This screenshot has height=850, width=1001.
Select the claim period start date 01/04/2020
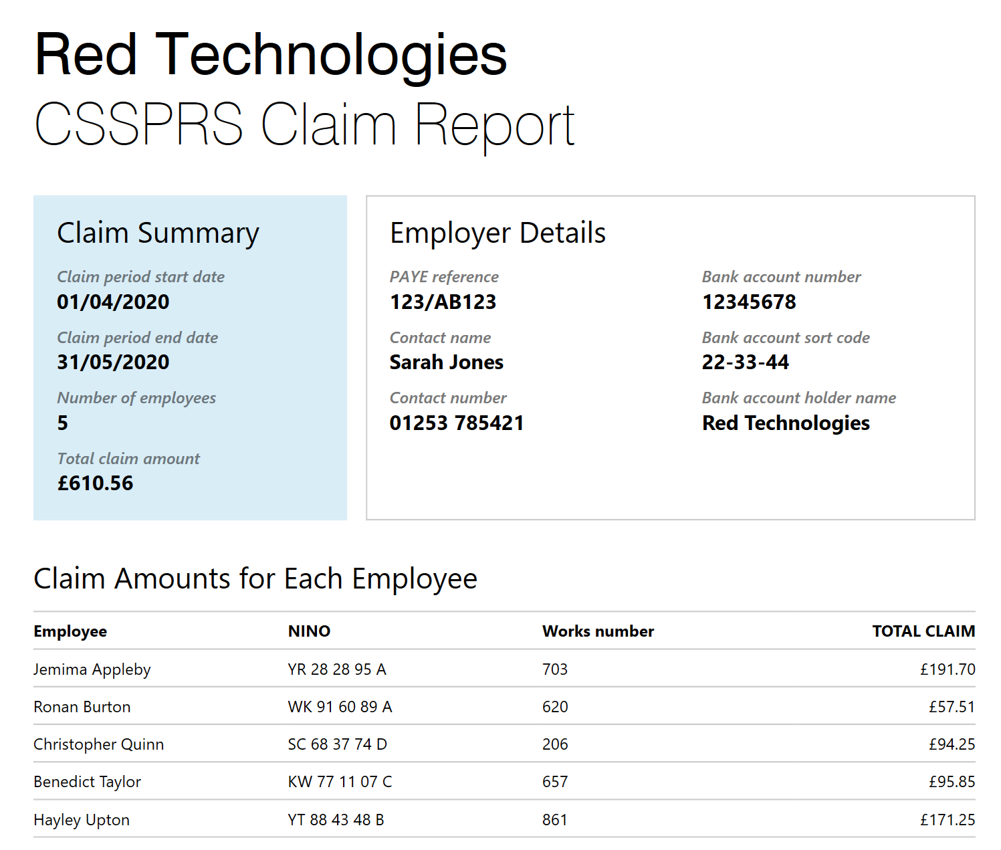(x=113, y=302)
